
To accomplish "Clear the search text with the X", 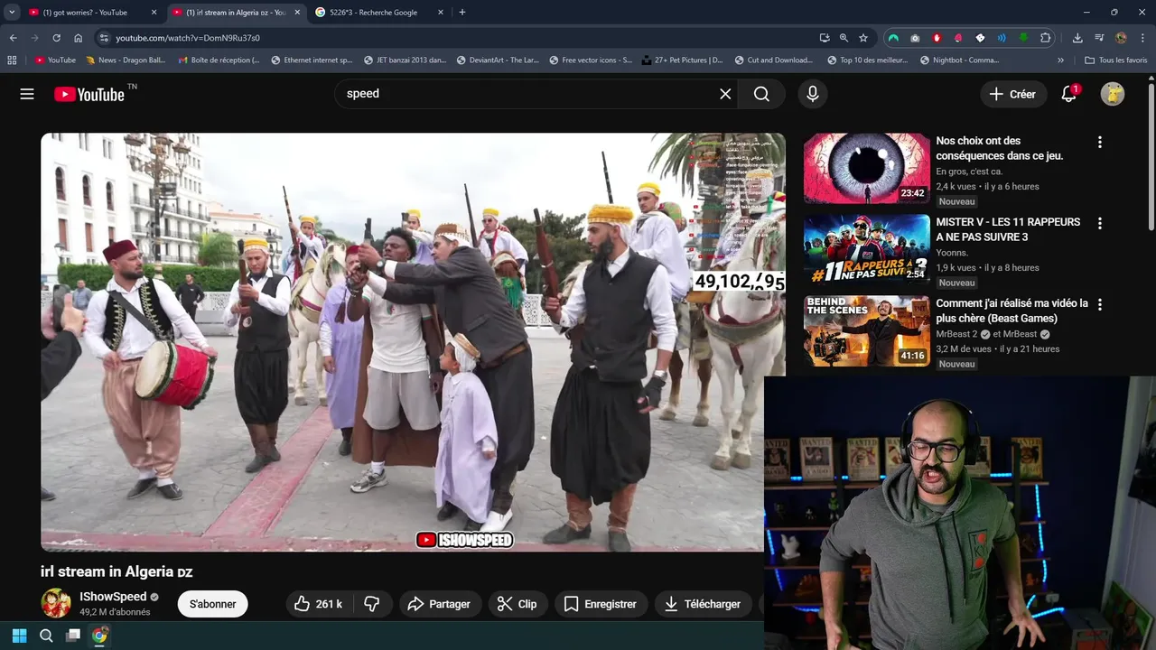I will (725, 94).
